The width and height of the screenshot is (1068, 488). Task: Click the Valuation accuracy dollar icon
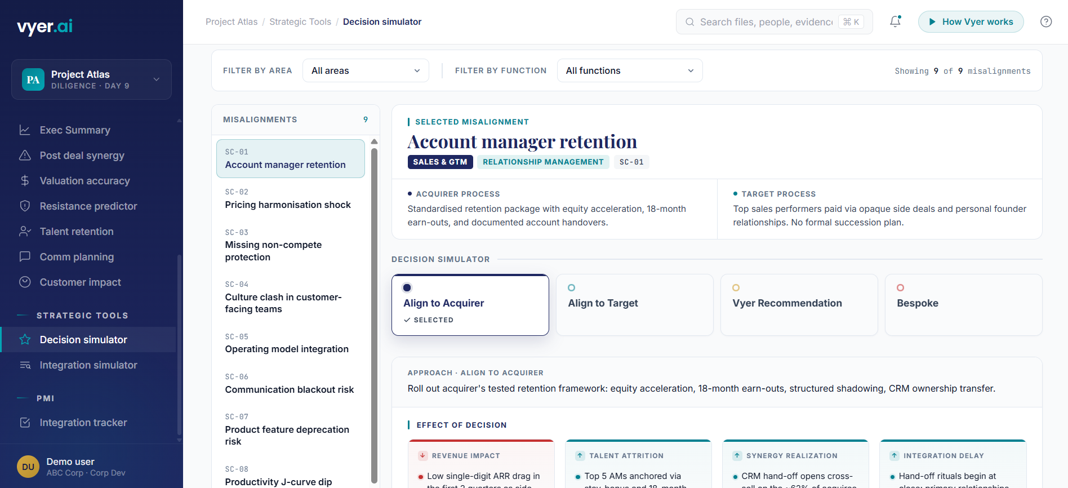pos(25,181)
